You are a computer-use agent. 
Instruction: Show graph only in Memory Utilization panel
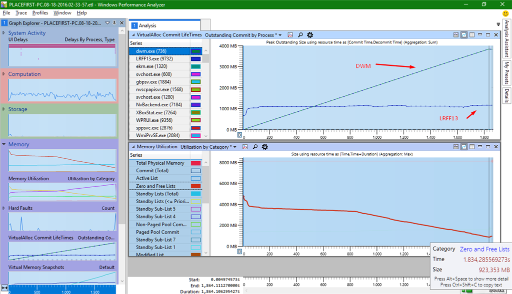[x=464, y=147]
